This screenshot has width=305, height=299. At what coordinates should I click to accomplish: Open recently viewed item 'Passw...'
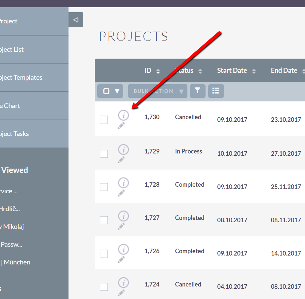(11, 244)
